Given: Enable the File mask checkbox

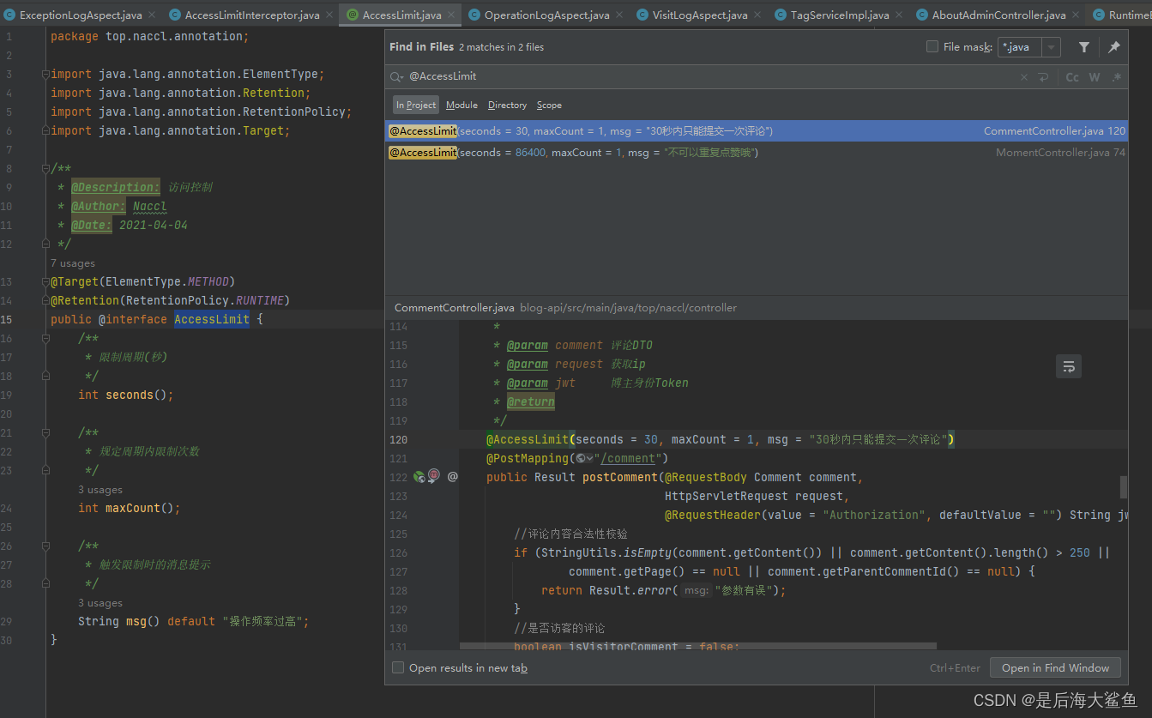Looking at the screenshot, I should tap(932, 47).
